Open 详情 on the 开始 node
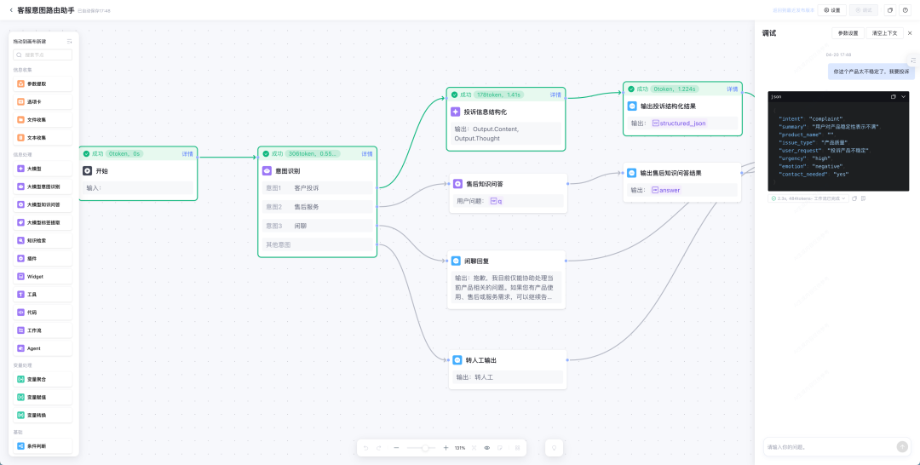The height and width of the screenshot is (465, 920). 187,153
